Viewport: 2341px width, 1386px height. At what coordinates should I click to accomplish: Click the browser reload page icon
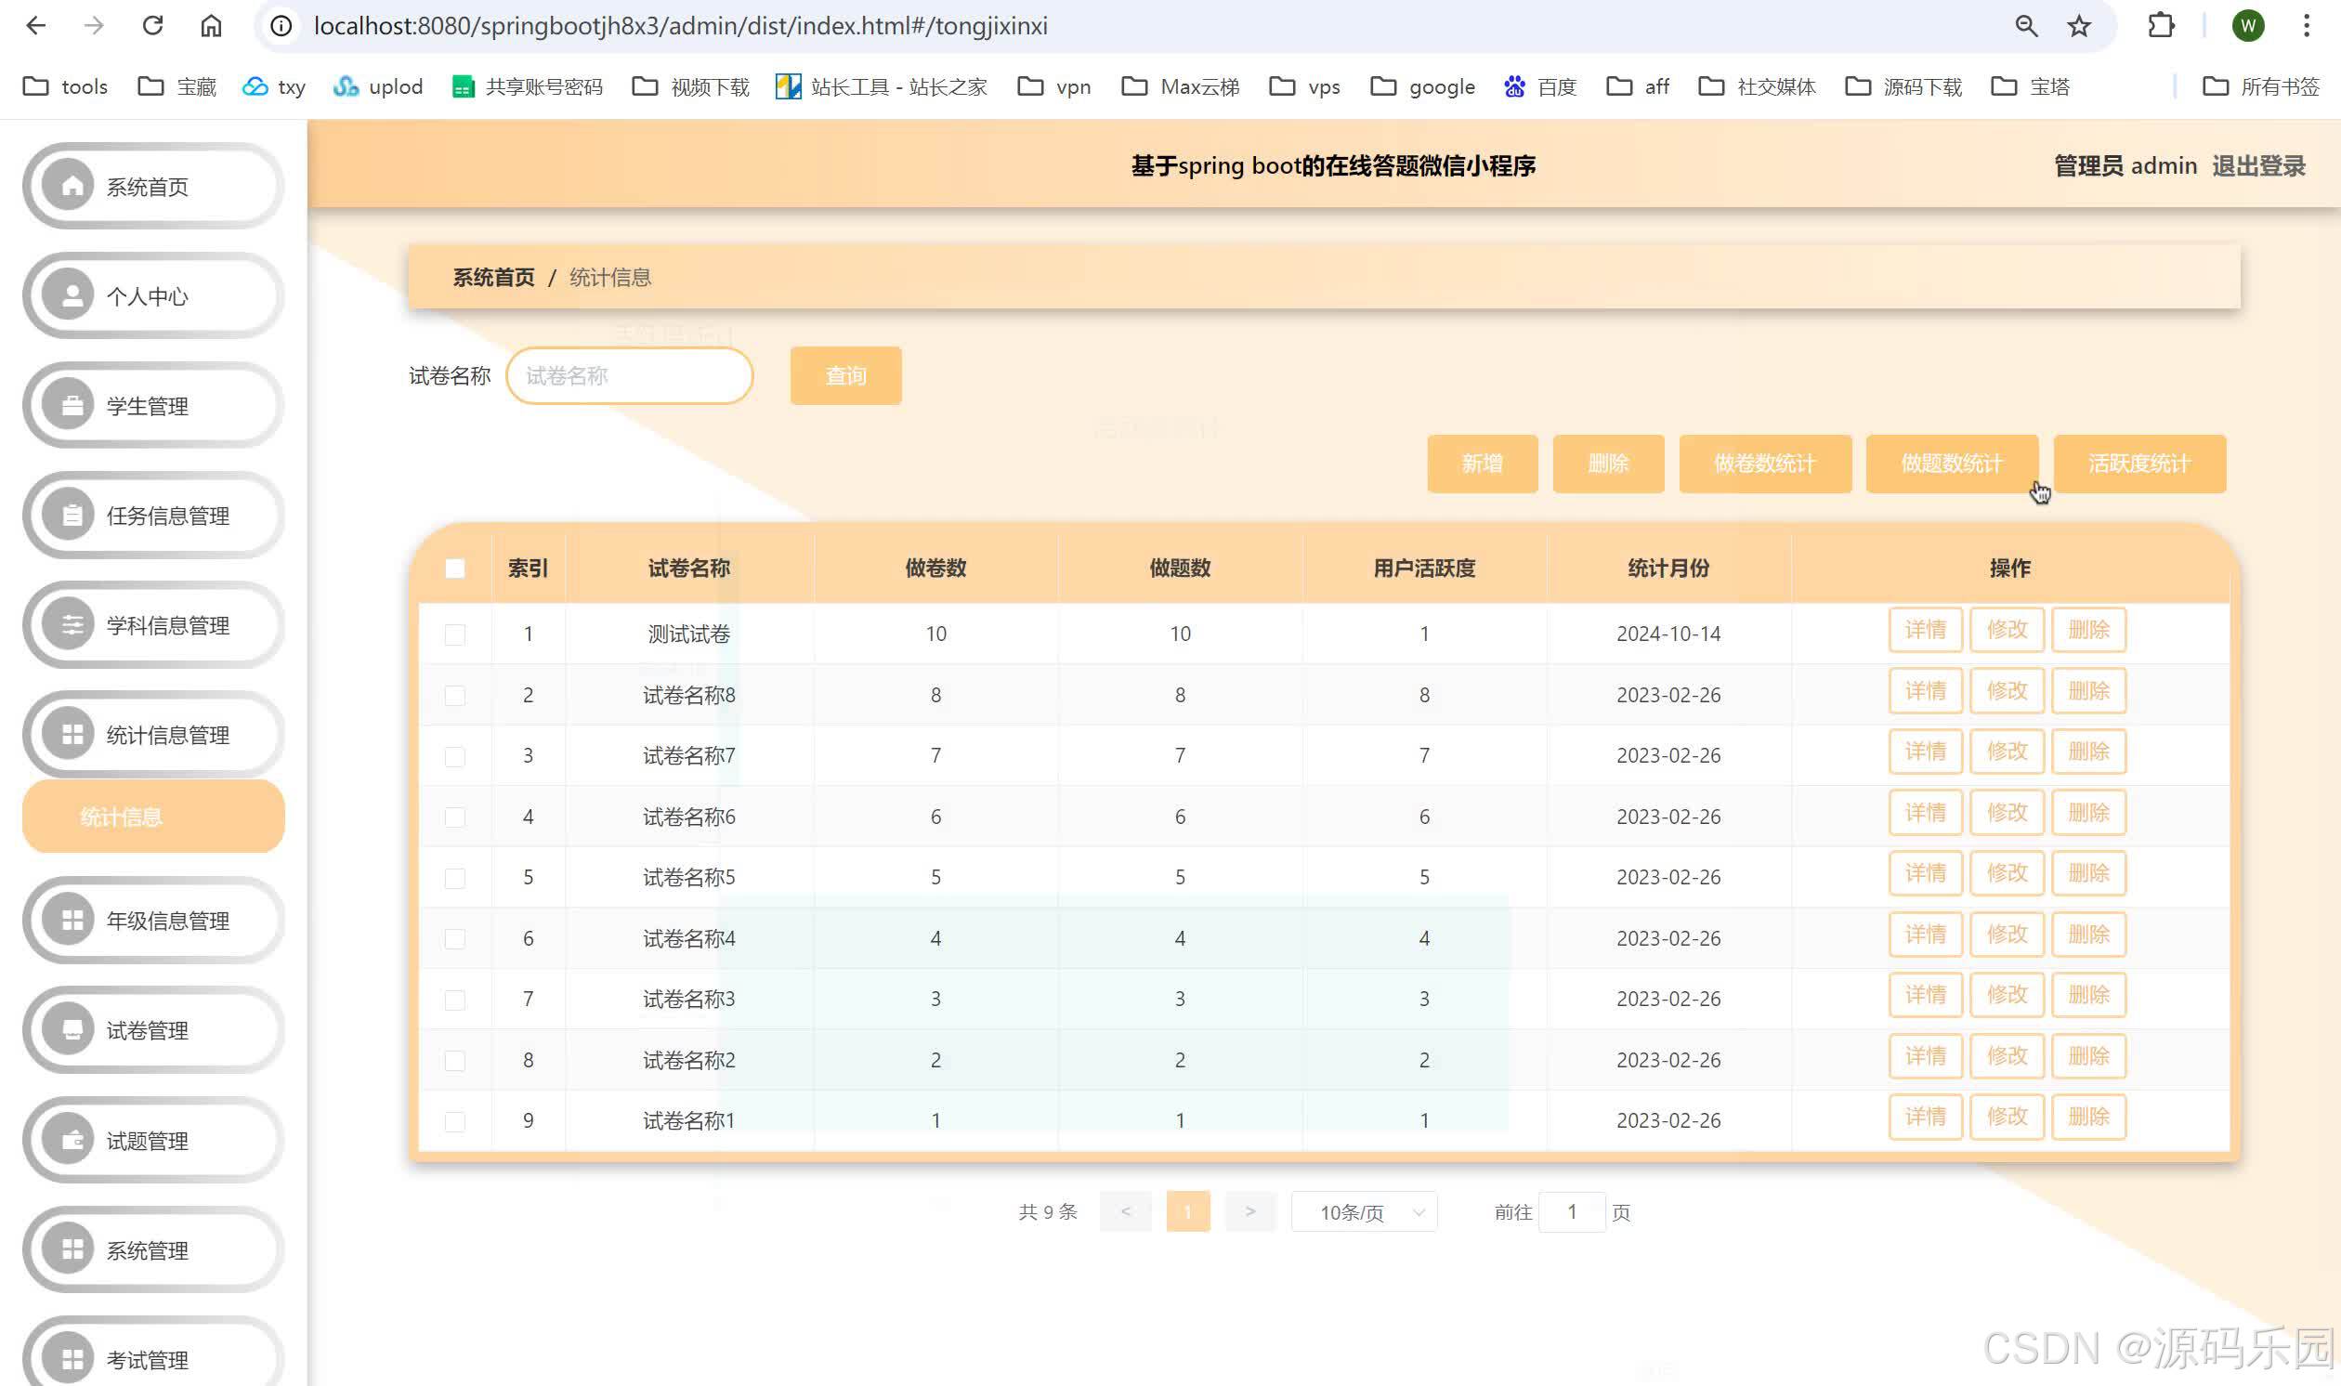tap(152, 26)
